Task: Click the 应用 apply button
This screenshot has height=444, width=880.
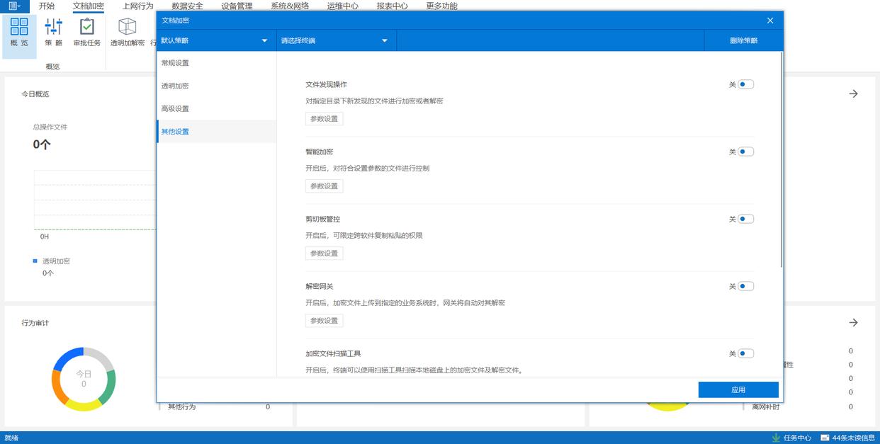Action: pyautogui.click(x=738, y=389)
